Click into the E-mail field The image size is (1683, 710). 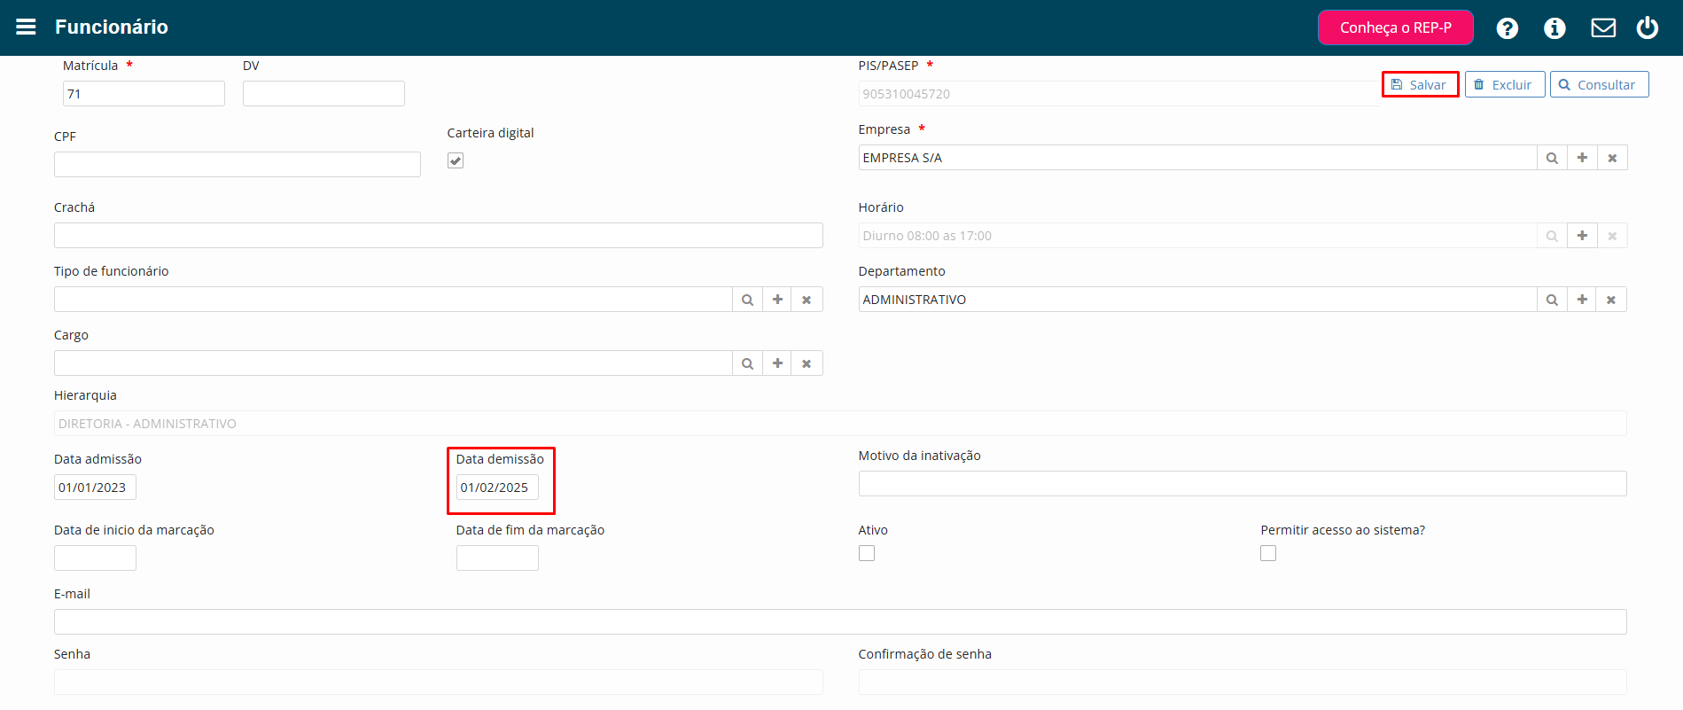click(x=840, y=622)
